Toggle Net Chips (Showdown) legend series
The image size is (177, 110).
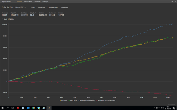(x=86, y=100)
